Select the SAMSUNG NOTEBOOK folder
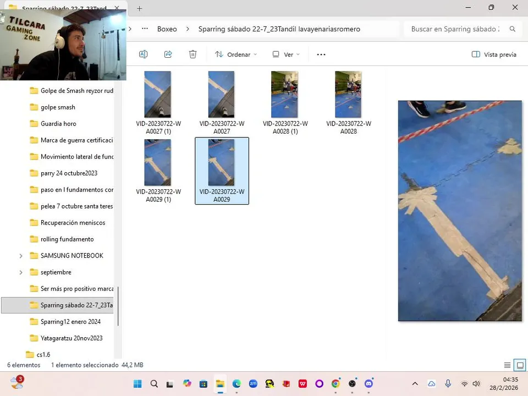This screenshot has width=528, height=396. pyautogui.click(x=67, y=256)
